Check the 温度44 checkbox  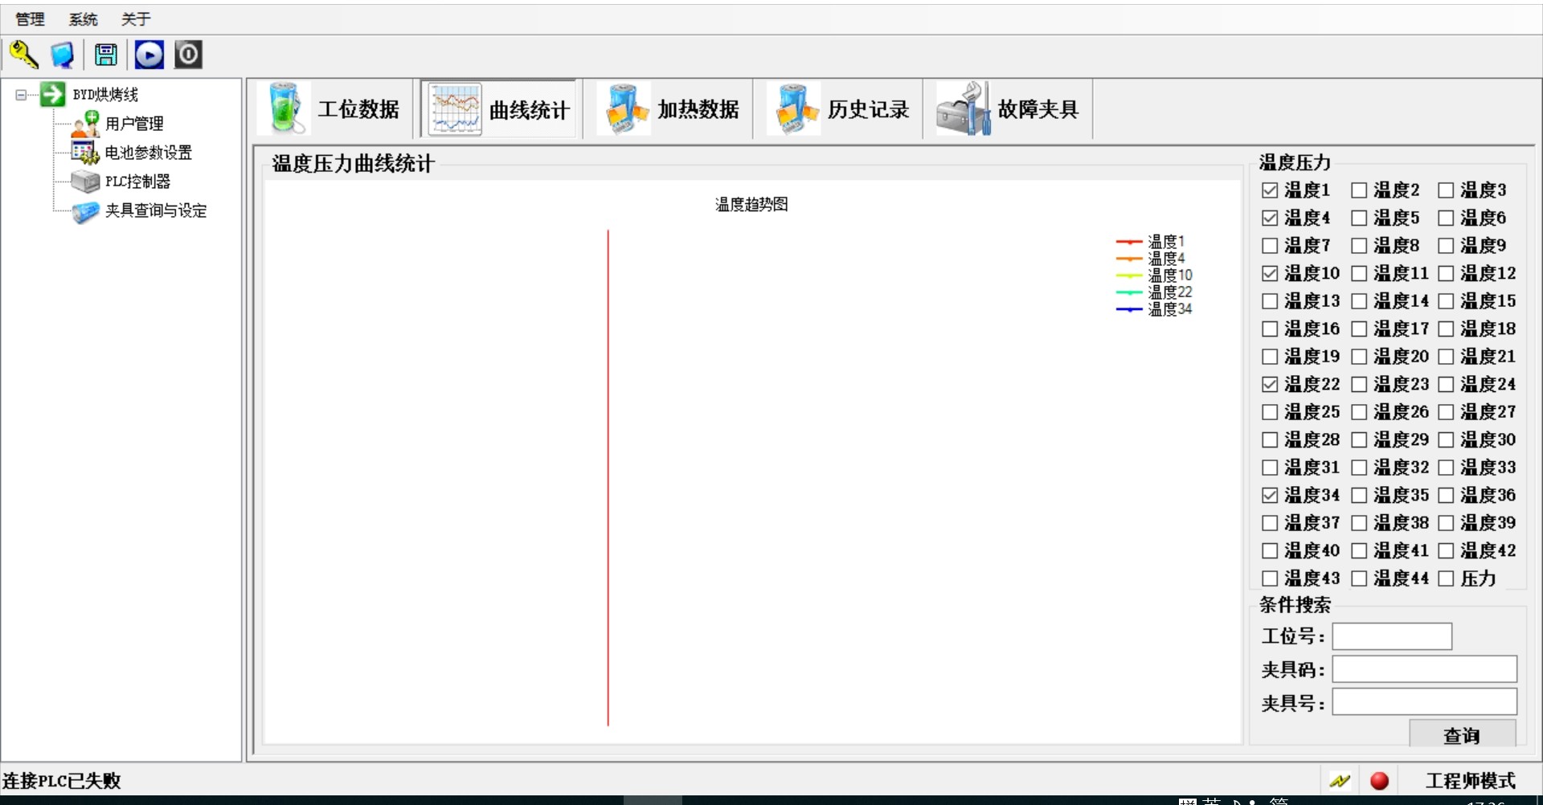[1359, 578]
